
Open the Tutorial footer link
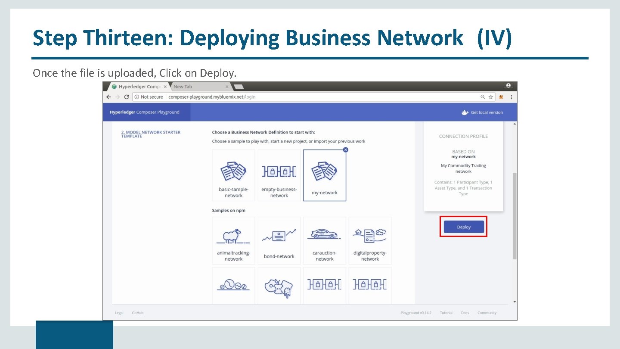pyautogui.click(x=446, y=313)
